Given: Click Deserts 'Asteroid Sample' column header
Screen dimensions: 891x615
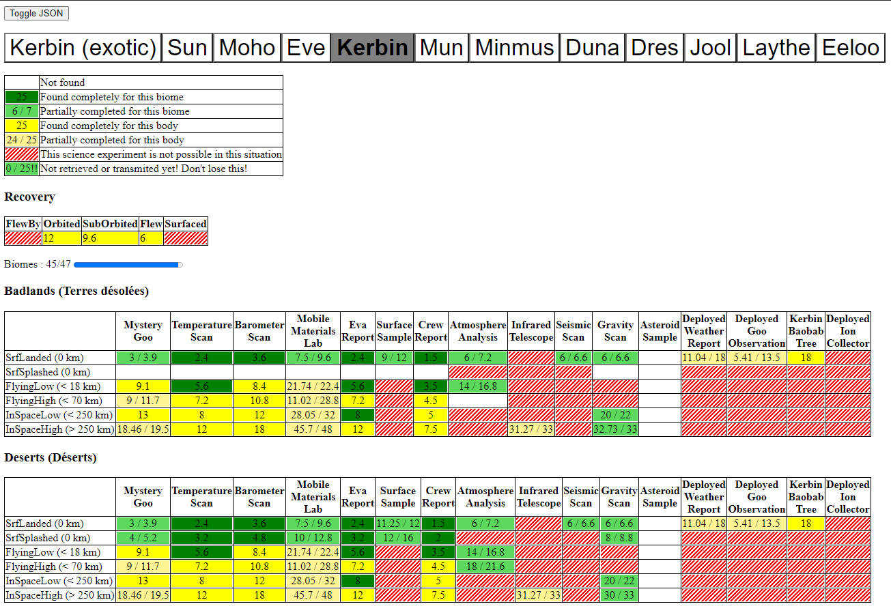Looking at the screenshot, I should [x=660, y=497].
